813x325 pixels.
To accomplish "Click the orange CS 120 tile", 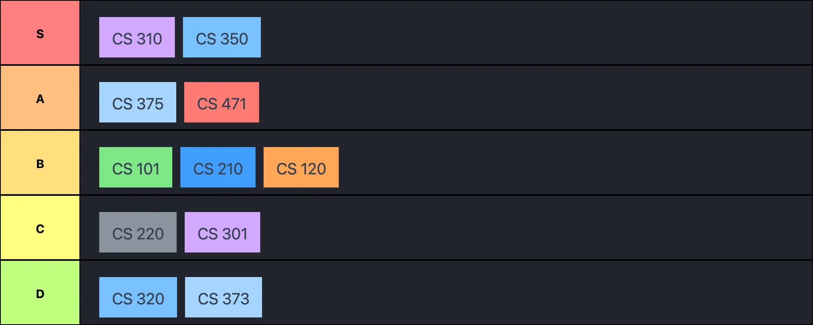I will pos(301,167).
